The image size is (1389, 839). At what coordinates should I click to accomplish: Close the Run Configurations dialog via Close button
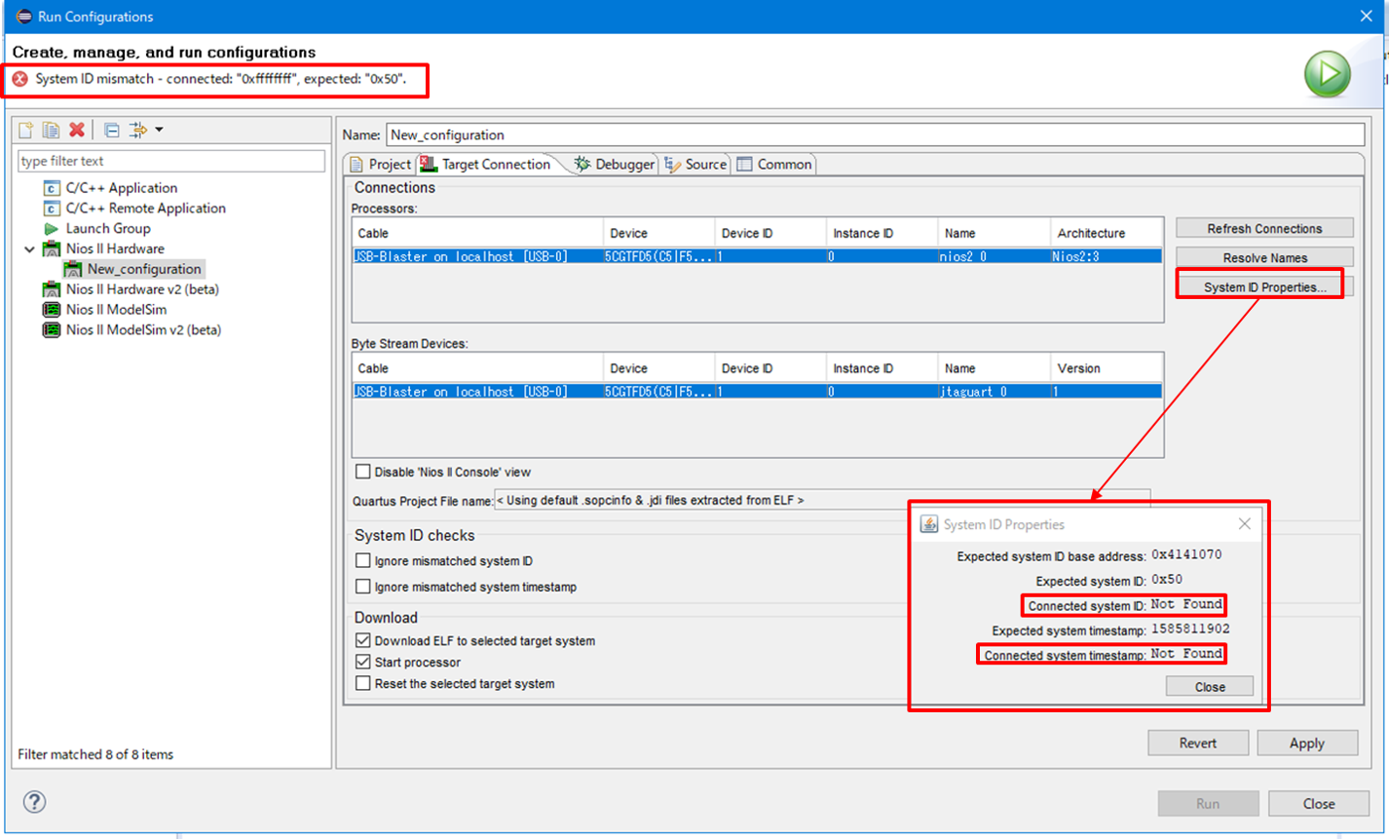[1319, 803]
